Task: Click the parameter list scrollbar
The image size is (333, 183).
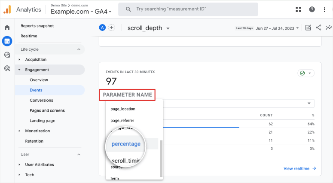Action: point(161,159)
